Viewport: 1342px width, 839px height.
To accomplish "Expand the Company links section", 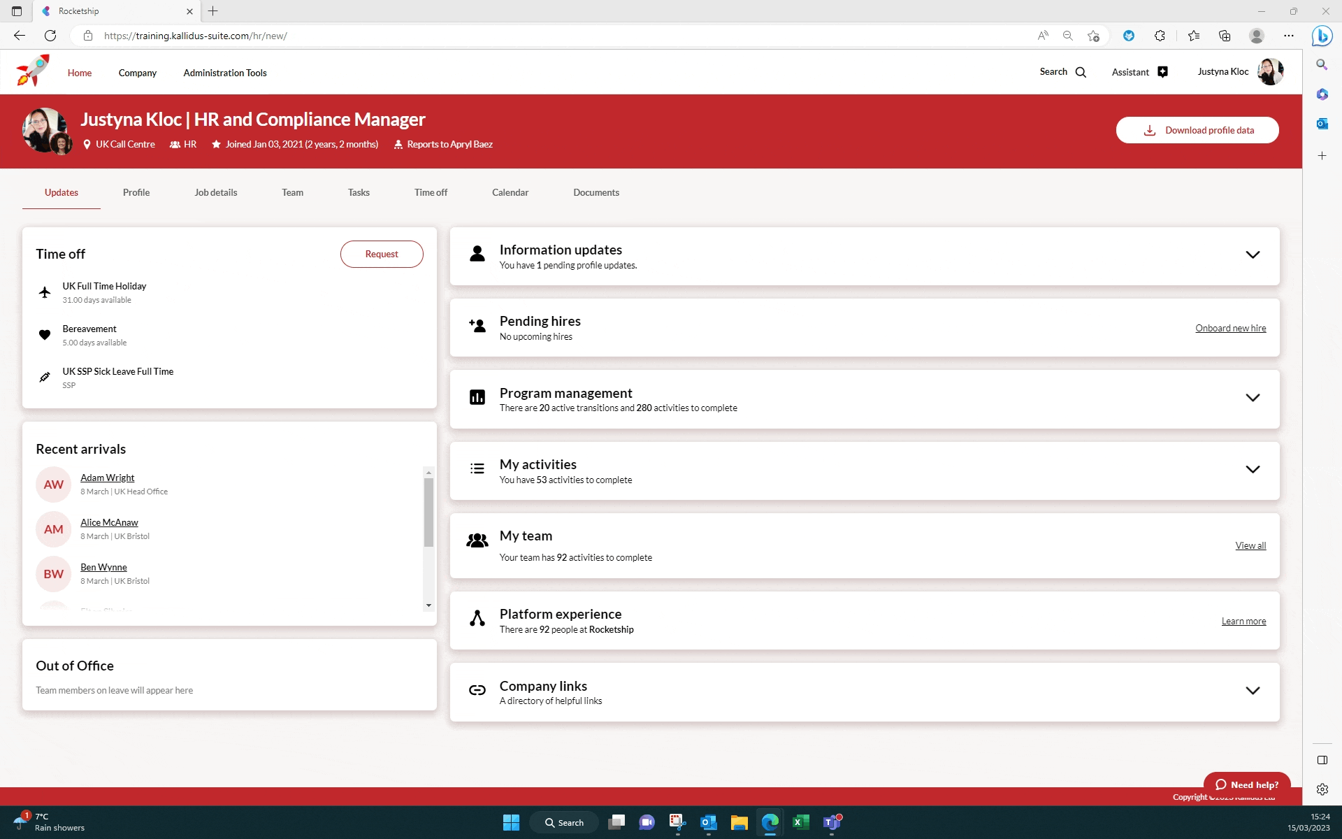I will coord(1253,691).
